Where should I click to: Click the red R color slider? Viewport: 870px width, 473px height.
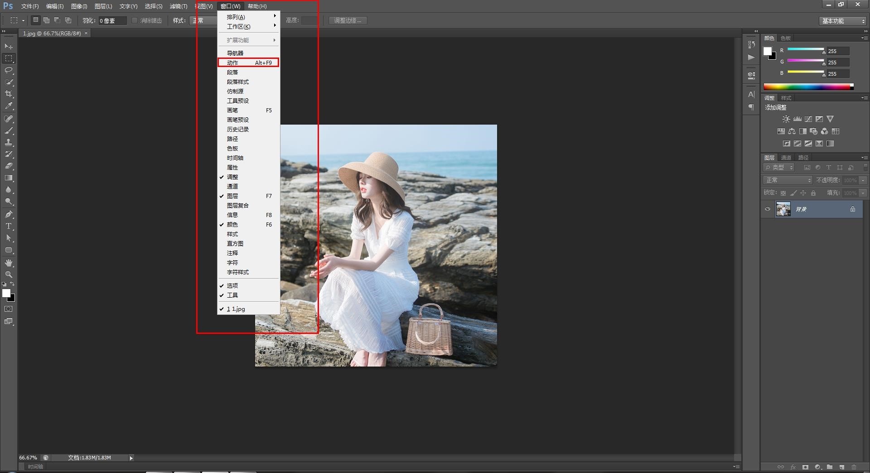point(806,49)
